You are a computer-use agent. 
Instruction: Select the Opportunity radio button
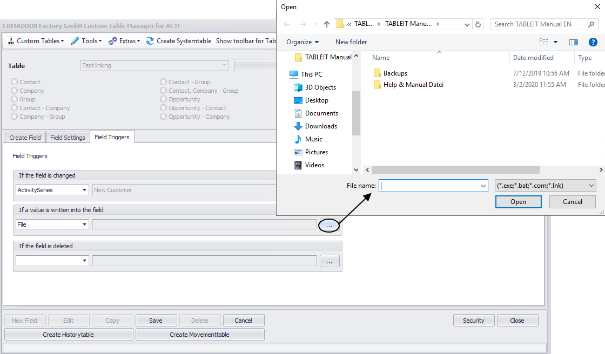click(163, 99)
